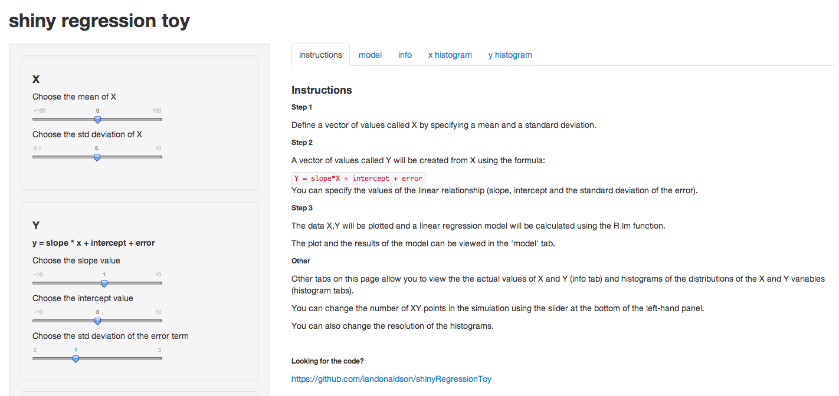Click the 'Instructions' heading

tap(322, 90)
